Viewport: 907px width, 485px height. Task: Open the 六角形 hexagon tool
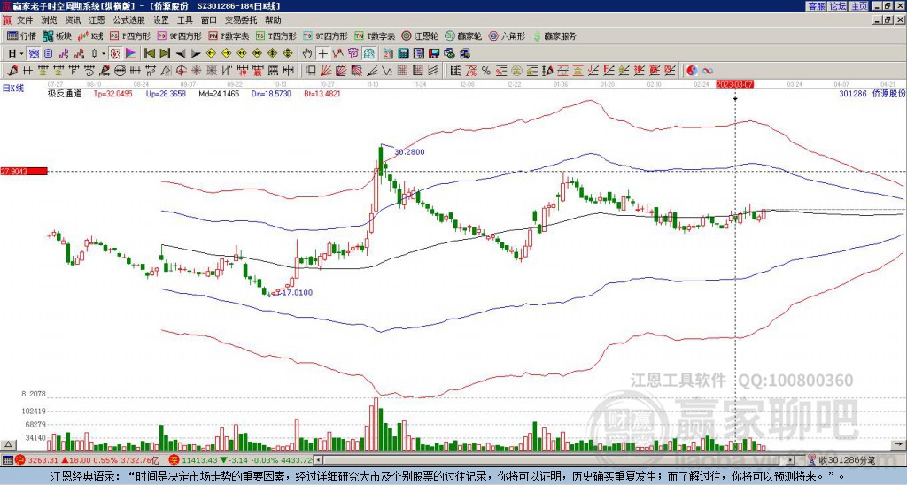(x=507, y=35)
